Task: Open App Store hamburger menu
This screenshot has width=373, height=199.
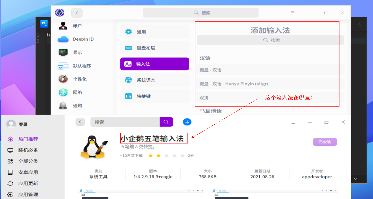Action: tap(293, 122)
